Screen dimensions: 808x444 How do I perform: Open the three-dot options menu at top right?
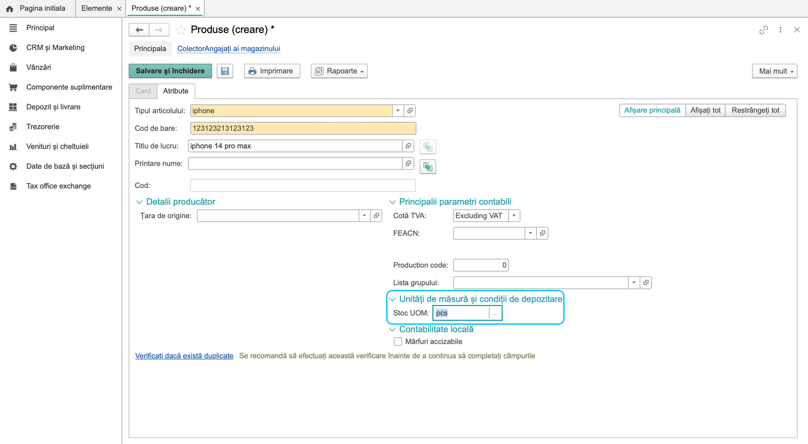(781, 30)
